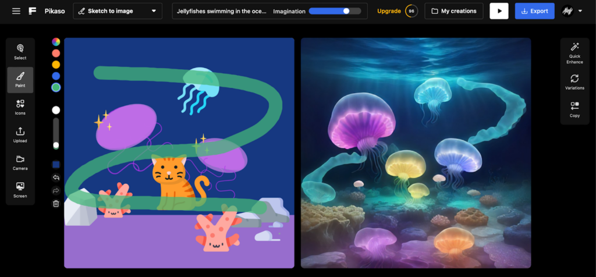Click the Upload tool icon
The width and height of the screenshot is (596, 277).
point(20,134)
